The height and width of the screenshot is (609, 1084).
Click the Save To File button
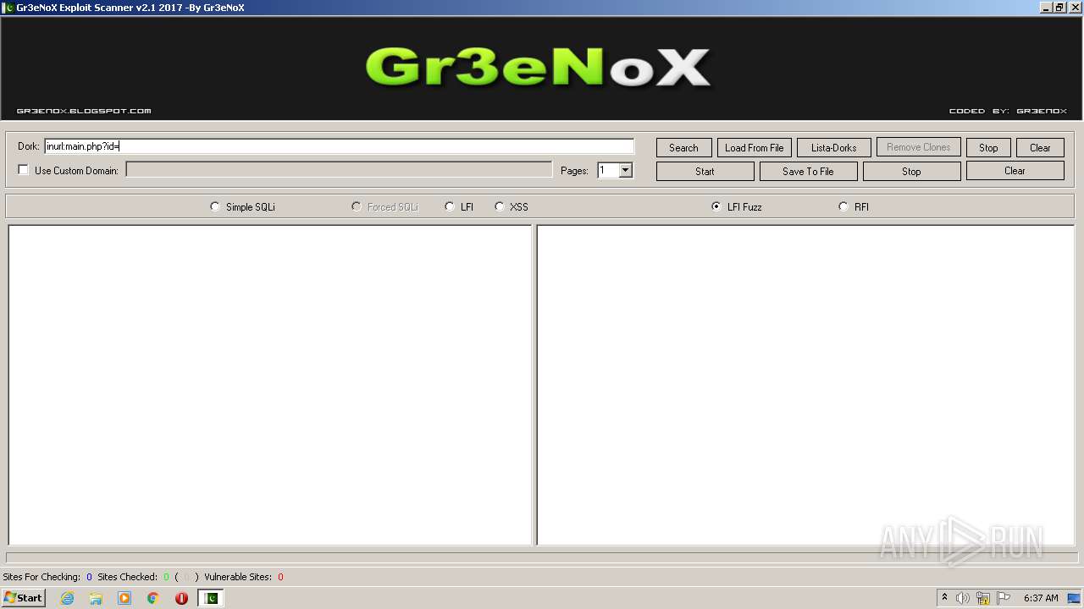tap(808, 171)
